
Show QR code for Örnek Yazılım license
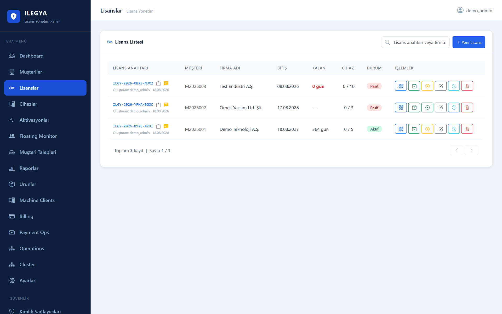tap(401, 108)
